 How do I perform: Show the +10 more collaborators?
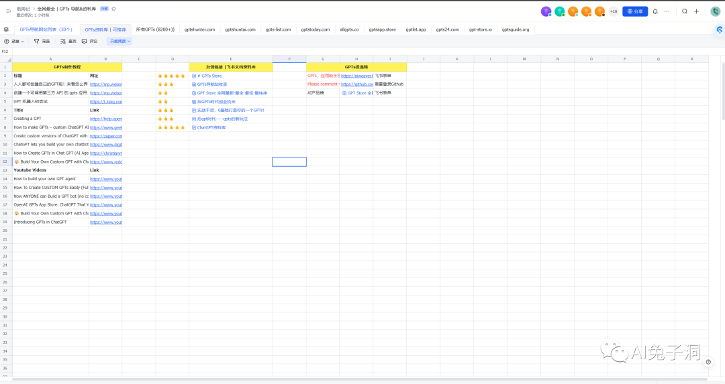click(x=614, y=11)
